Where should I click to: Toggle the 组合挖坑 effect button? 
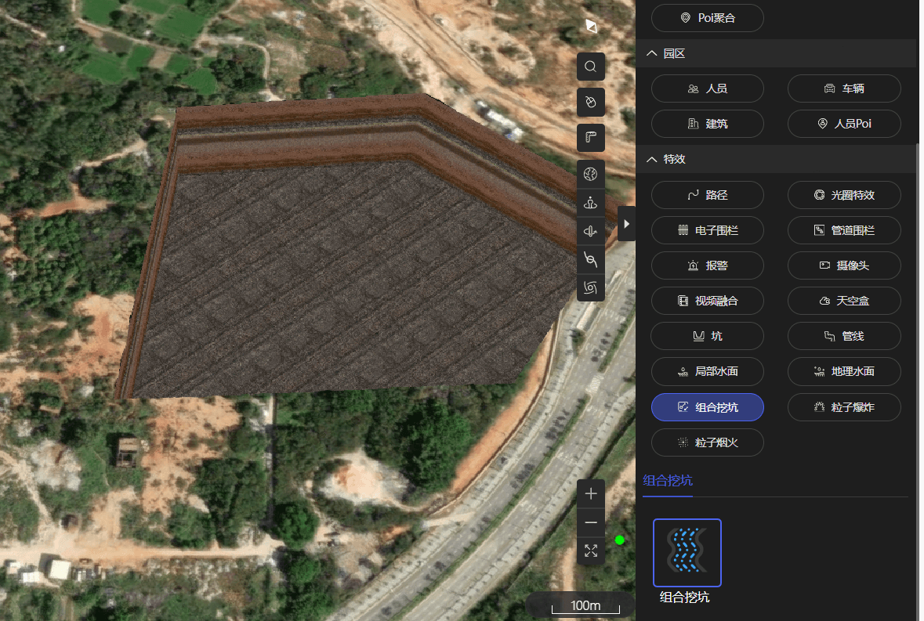tap(707, 407)
